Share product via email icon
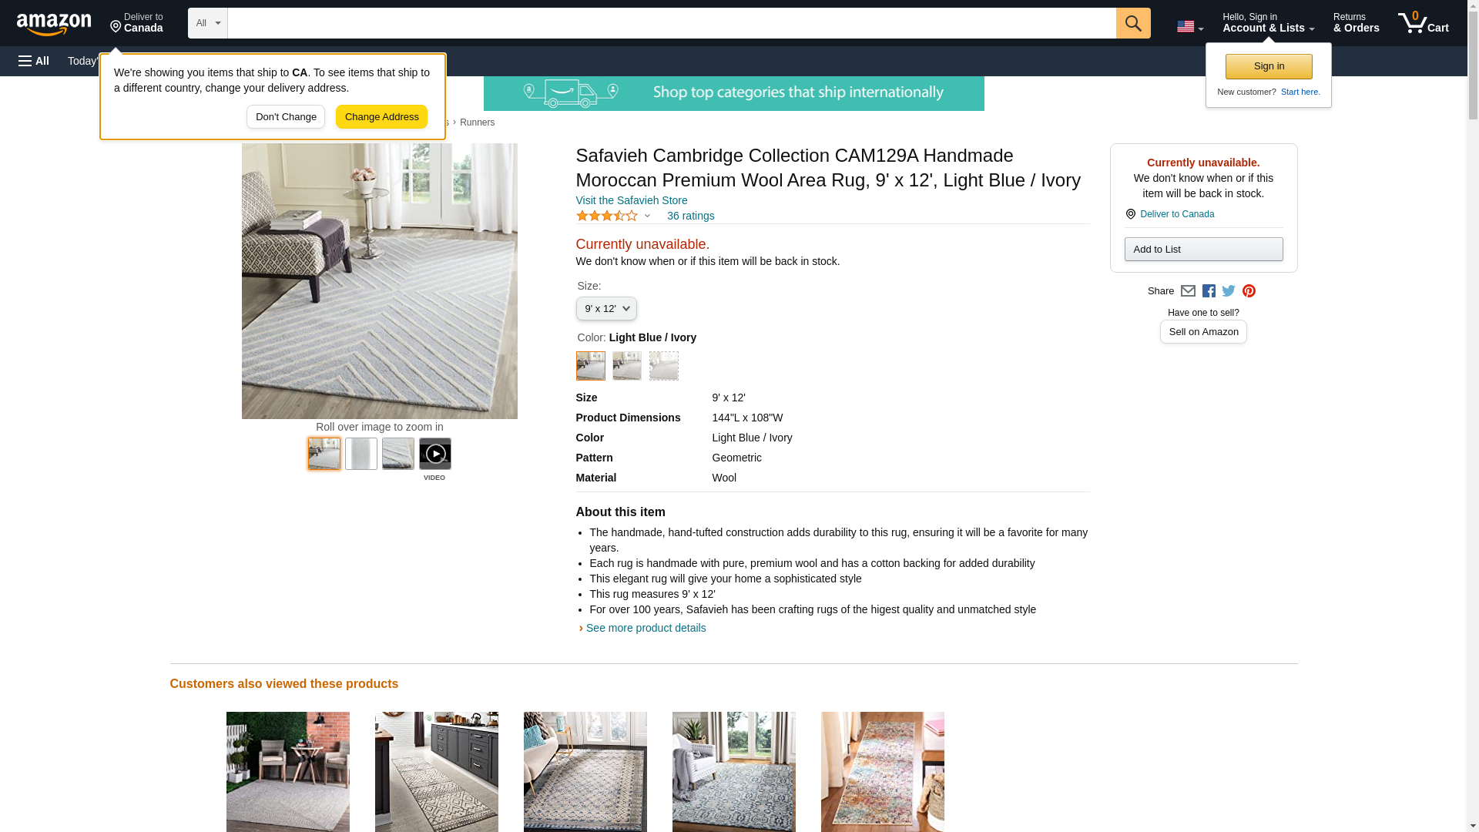The image size is (1479, 832). click(1188, 291)
